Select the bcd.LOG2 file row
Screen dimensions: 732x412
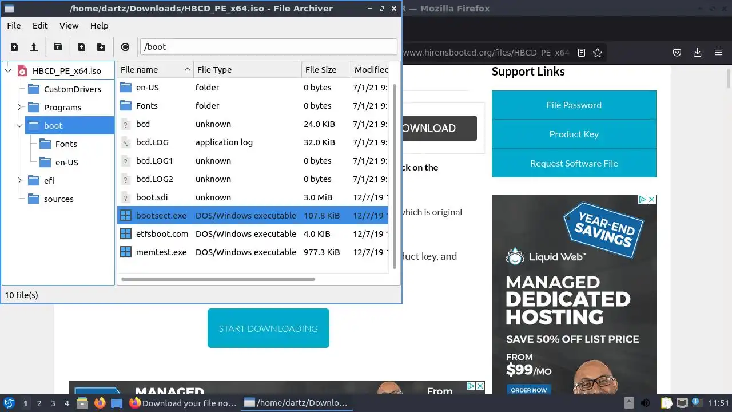(x=253, y=179)
